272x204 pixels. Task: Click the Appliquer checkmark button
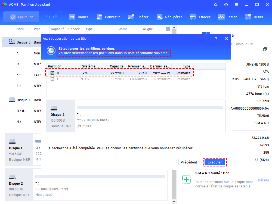tap(21, 17)
